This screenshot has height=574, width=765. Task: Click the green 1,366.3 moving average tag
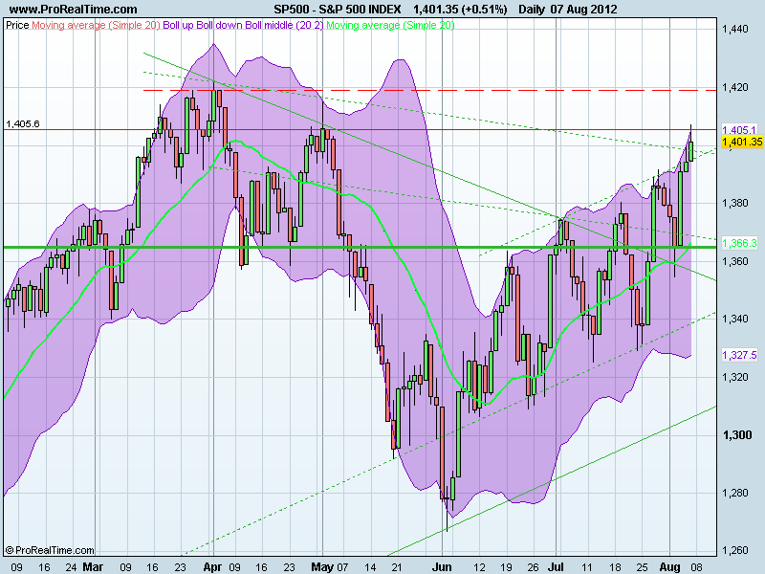coord(739,243)
